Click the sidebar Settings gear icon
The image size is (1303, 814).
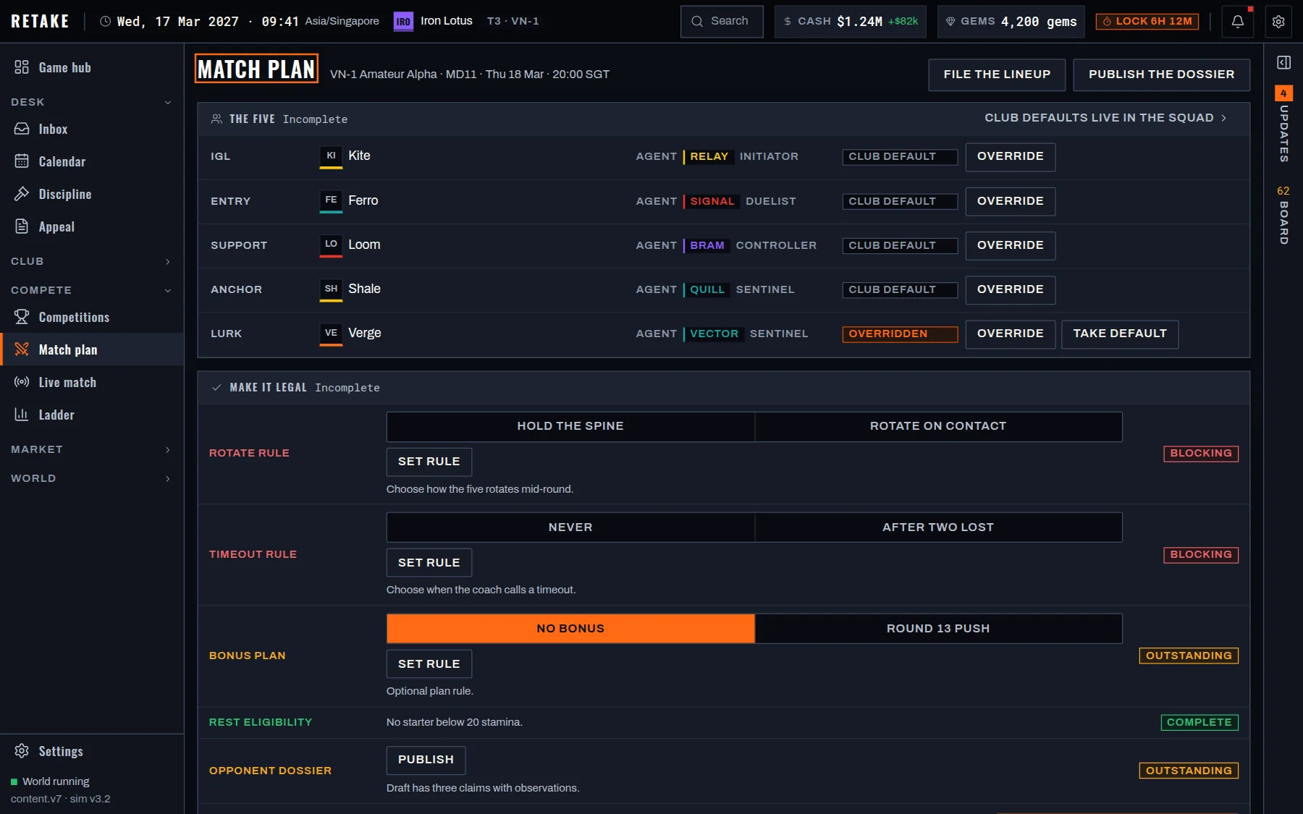click(22, 751)
